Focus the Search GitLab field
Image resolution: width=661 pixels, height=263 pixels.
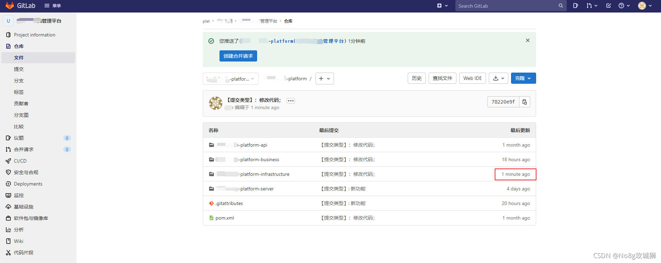[511, 6]
